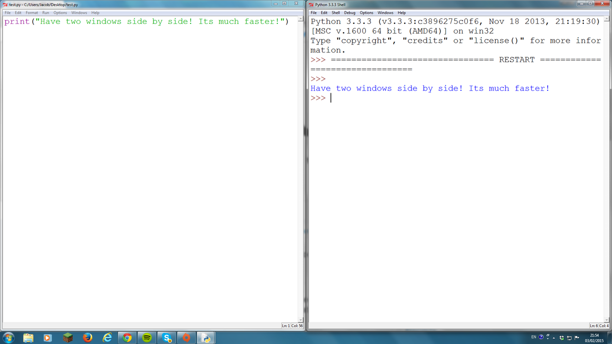Open Windows Explorer from the taskbar

pyautogui.click(x=28, y=337)
